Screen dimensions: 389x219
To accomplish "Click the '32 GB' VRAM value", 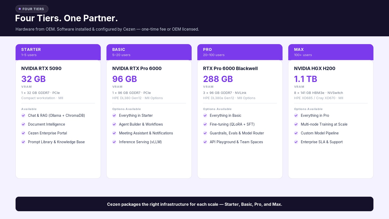I will tap(33, 79).
